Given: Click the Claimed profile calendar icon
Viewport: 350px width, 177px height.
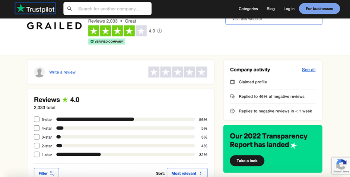Looking at the screenshot, I should [x=232, y=82].
